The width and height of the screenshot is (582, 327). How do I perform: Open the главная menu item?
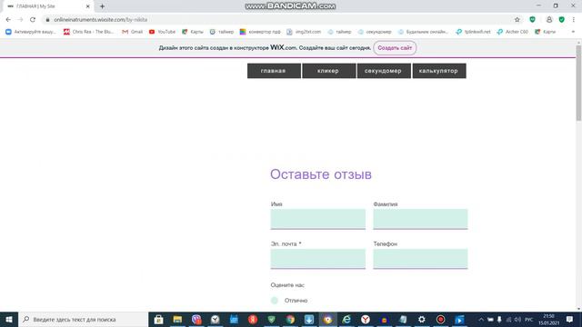[x=274, y=71]
